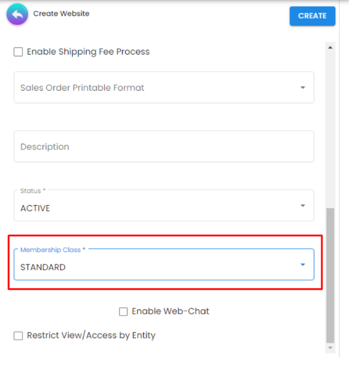Click the Sales Order Printable Format arrow icon
The width and height of the screenshot is (349, 373).
[302, 88]
